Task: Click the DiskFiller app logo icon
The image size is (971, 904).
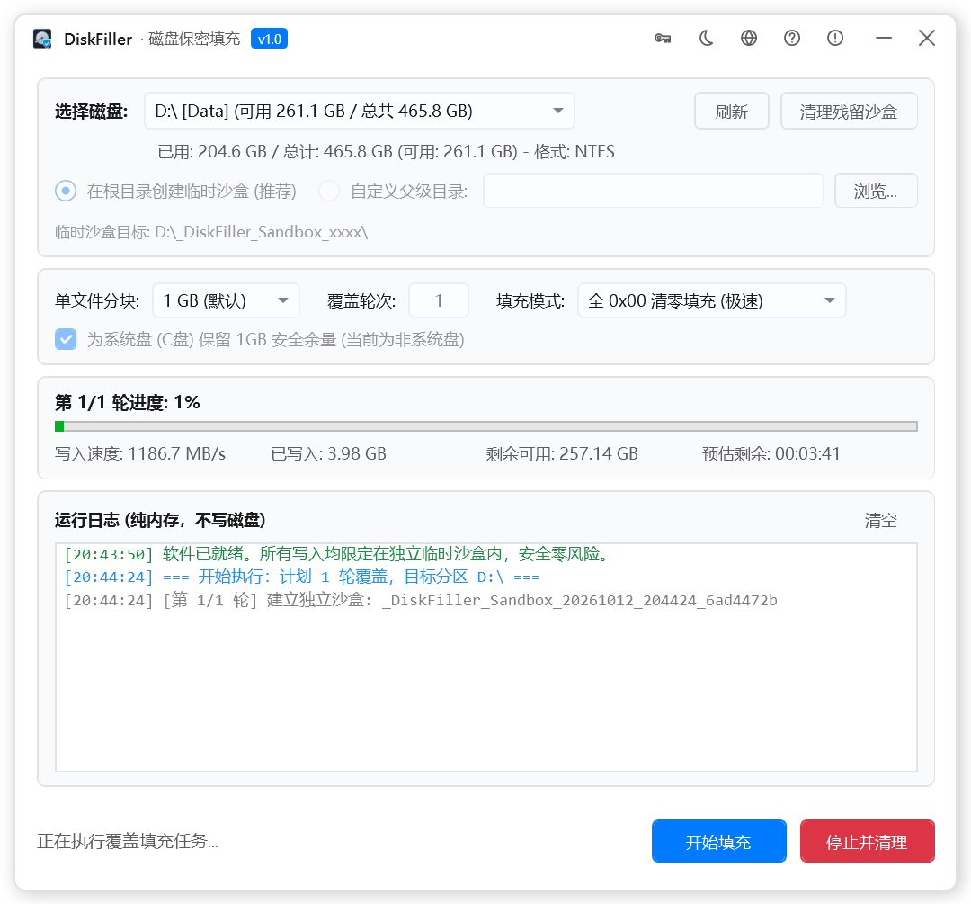Action: point(42,39)
